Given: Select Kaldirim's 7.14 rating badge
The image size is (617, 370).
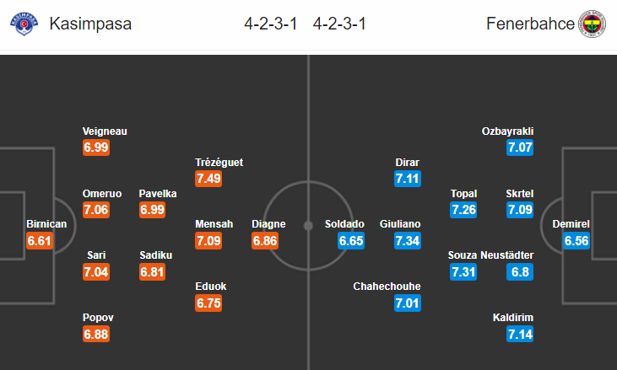Looking at the screenshot, I should [520, 335].
